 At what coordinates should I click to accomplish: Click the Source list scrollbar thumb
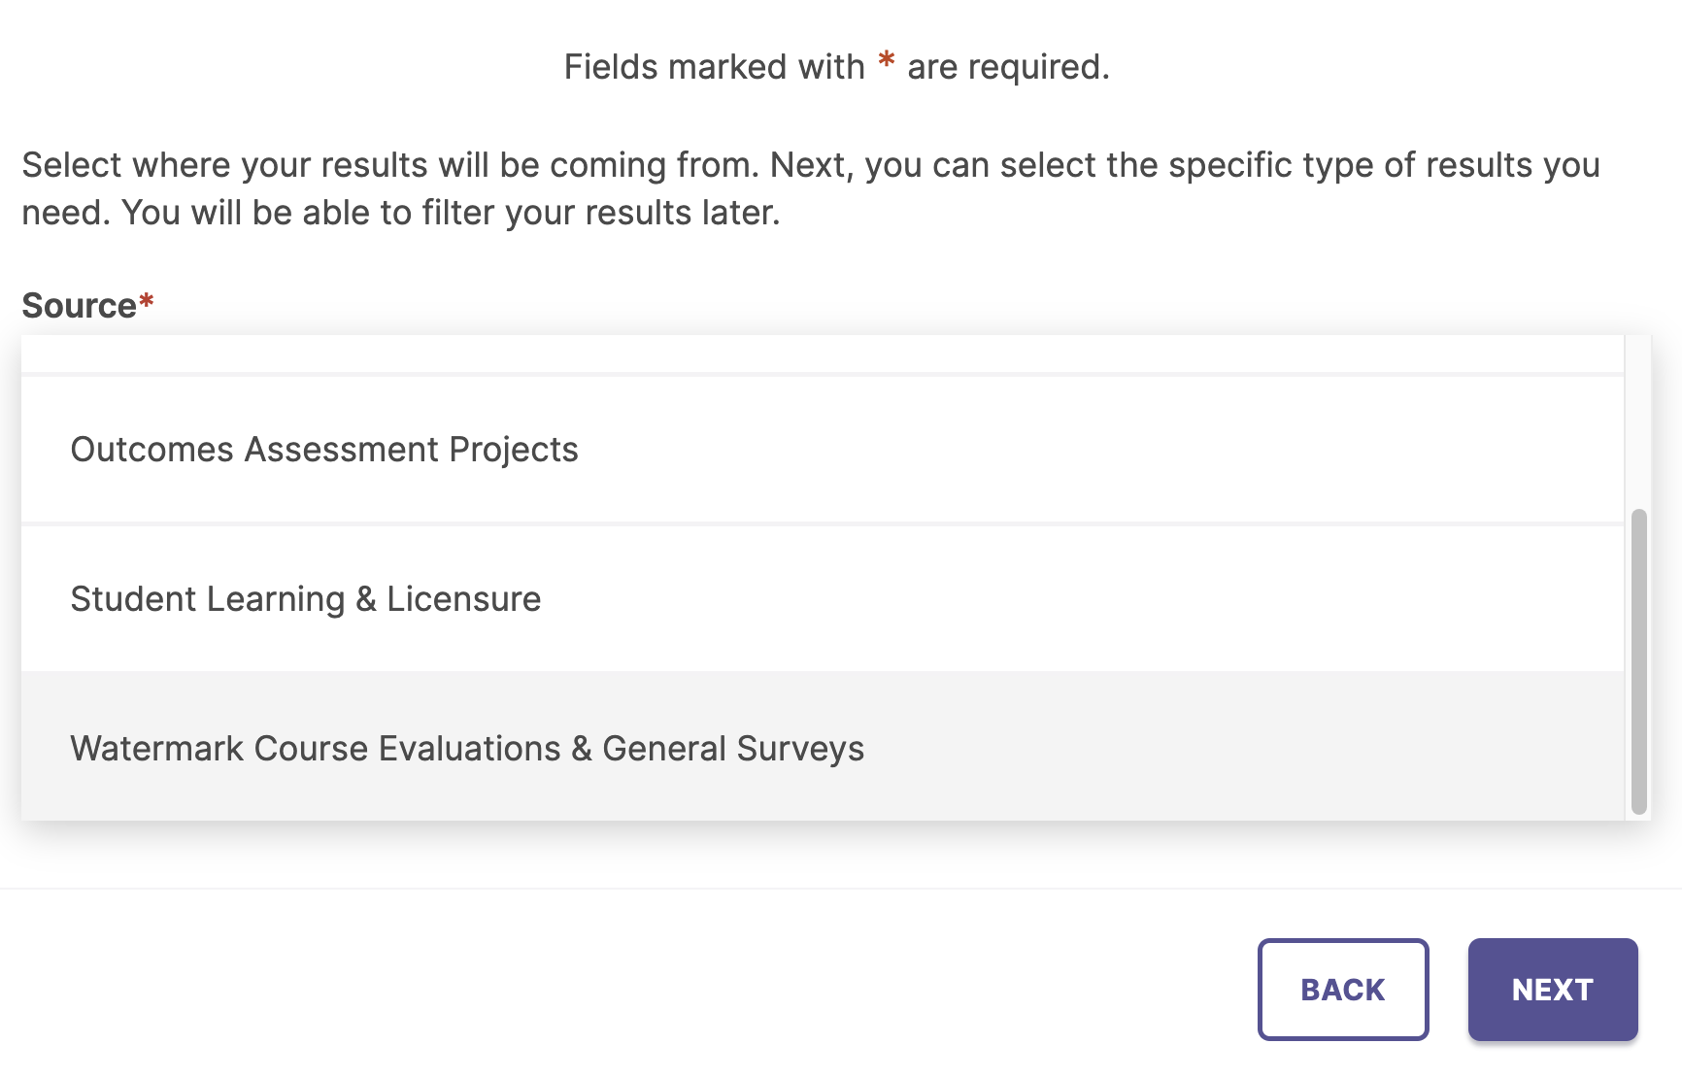[1638, 660]
